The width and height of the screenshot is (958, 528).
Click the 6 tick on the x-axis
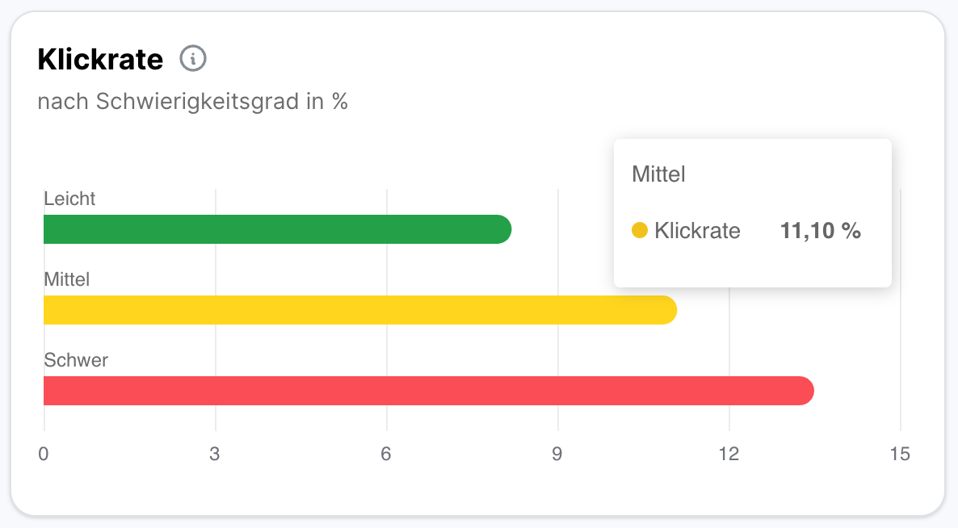[386, 454]
